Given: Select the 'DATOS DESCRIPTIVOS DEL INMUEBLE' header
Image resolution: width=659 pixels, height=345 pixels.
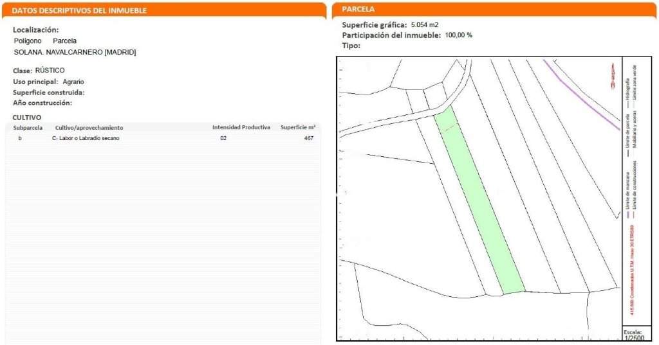Looking at the screenshot, I should click(x=164, y=10).
